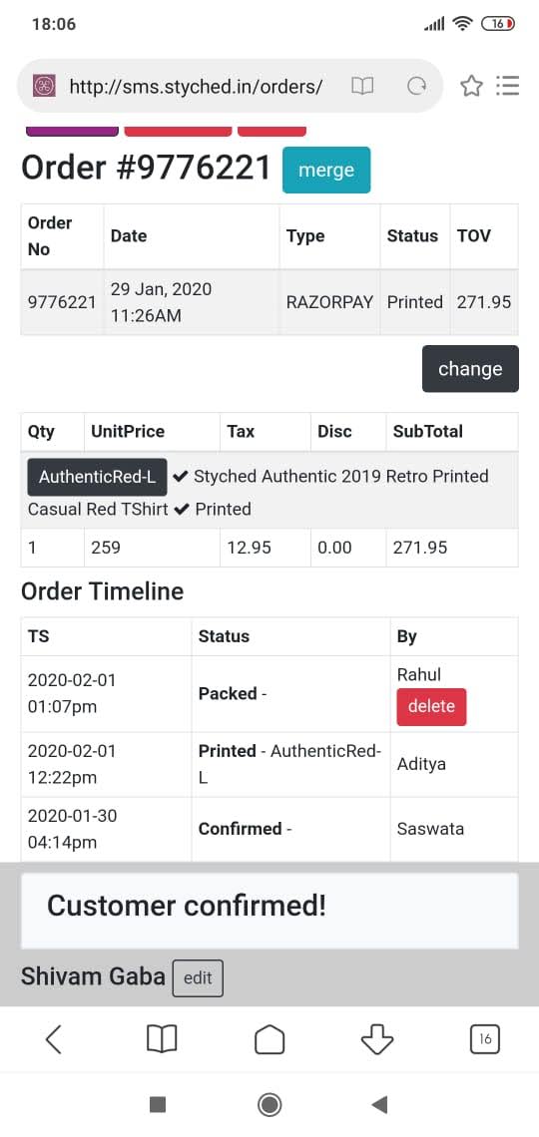Tap the reader mode book icon in address bar
This screenshot has width=539, height=1137.
pyautogui.click(x=362, y=87)
